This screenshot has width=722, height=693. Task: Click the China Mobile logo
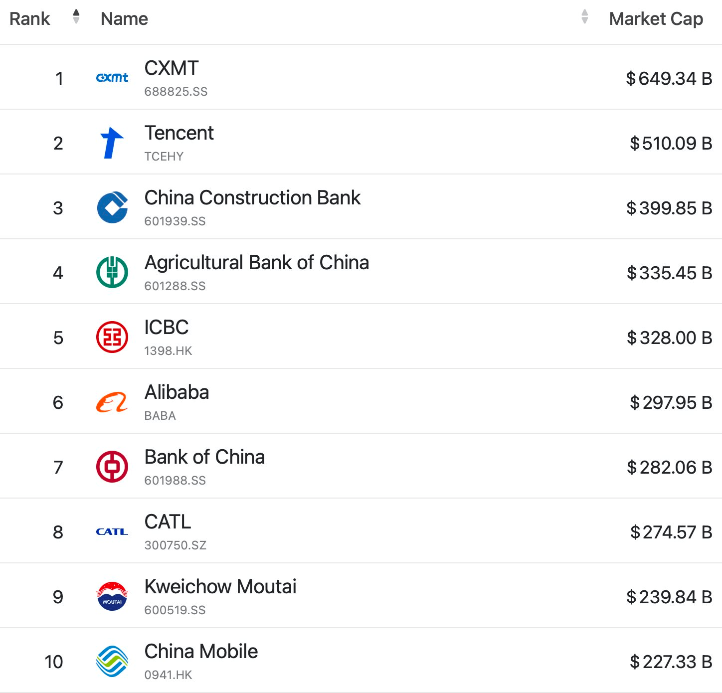[x=112, y=661]
